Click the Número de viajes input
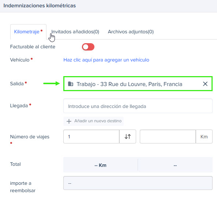Image resolution: width=217 pixels, height=198 pixels. click(x=91, y=137)
